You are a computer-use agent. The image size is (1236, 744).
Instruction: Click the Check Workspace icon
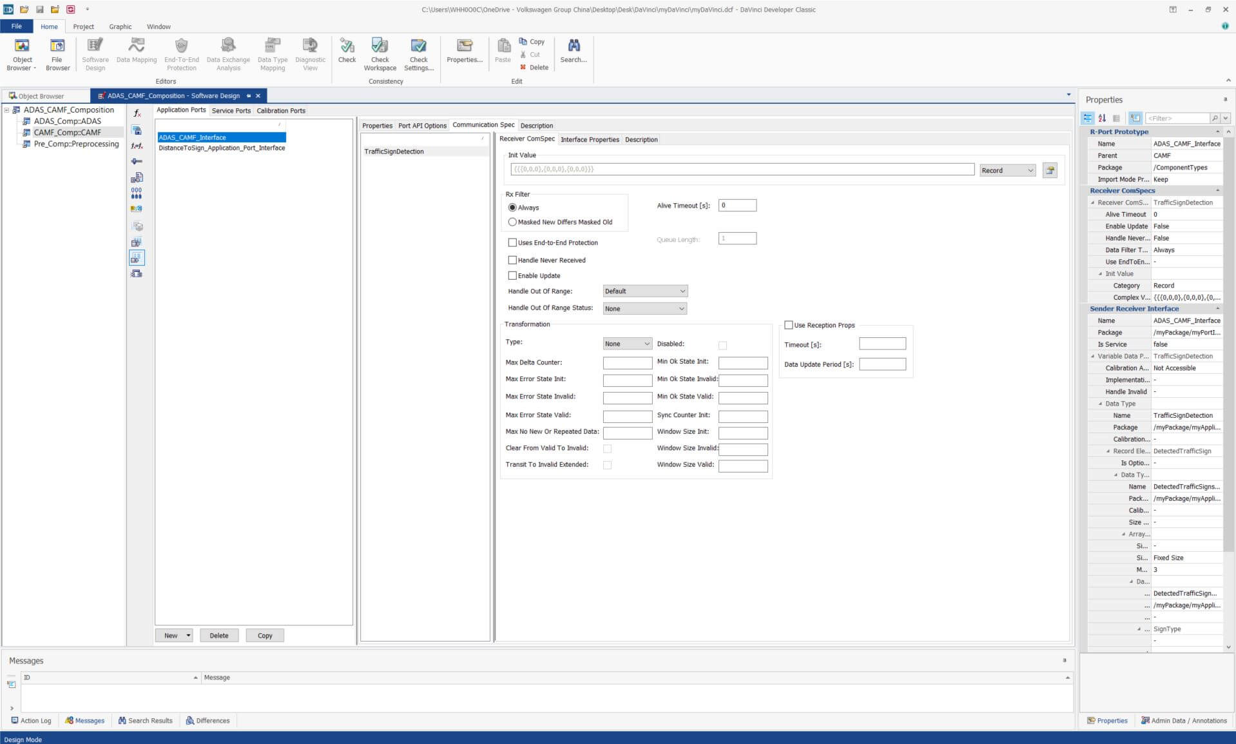pyautogui.click(x=380, y=46)
